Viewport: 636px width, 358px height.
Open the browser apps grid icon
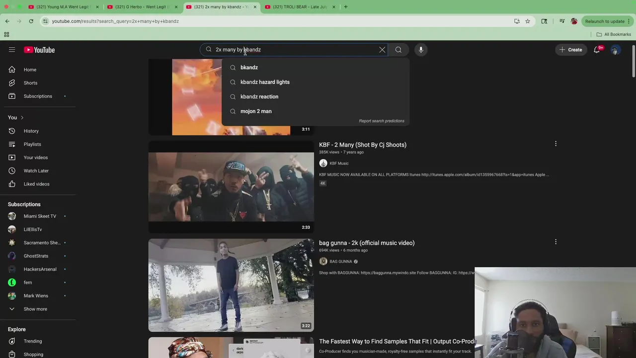(6, 34)
